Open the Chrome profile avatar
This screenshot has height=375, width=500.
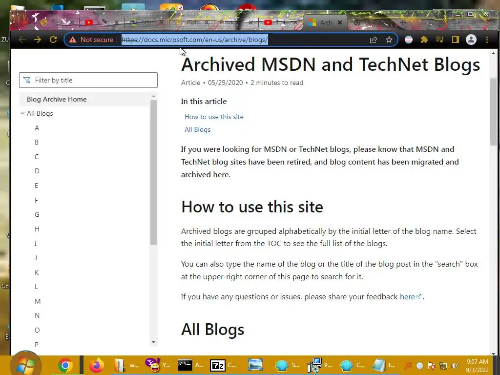coord(471,40)
